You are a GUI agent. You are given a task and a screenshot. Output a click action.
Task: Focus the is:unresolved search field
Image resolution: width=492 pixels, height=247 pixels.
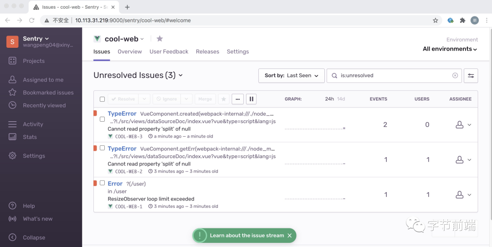pos(394,76)
